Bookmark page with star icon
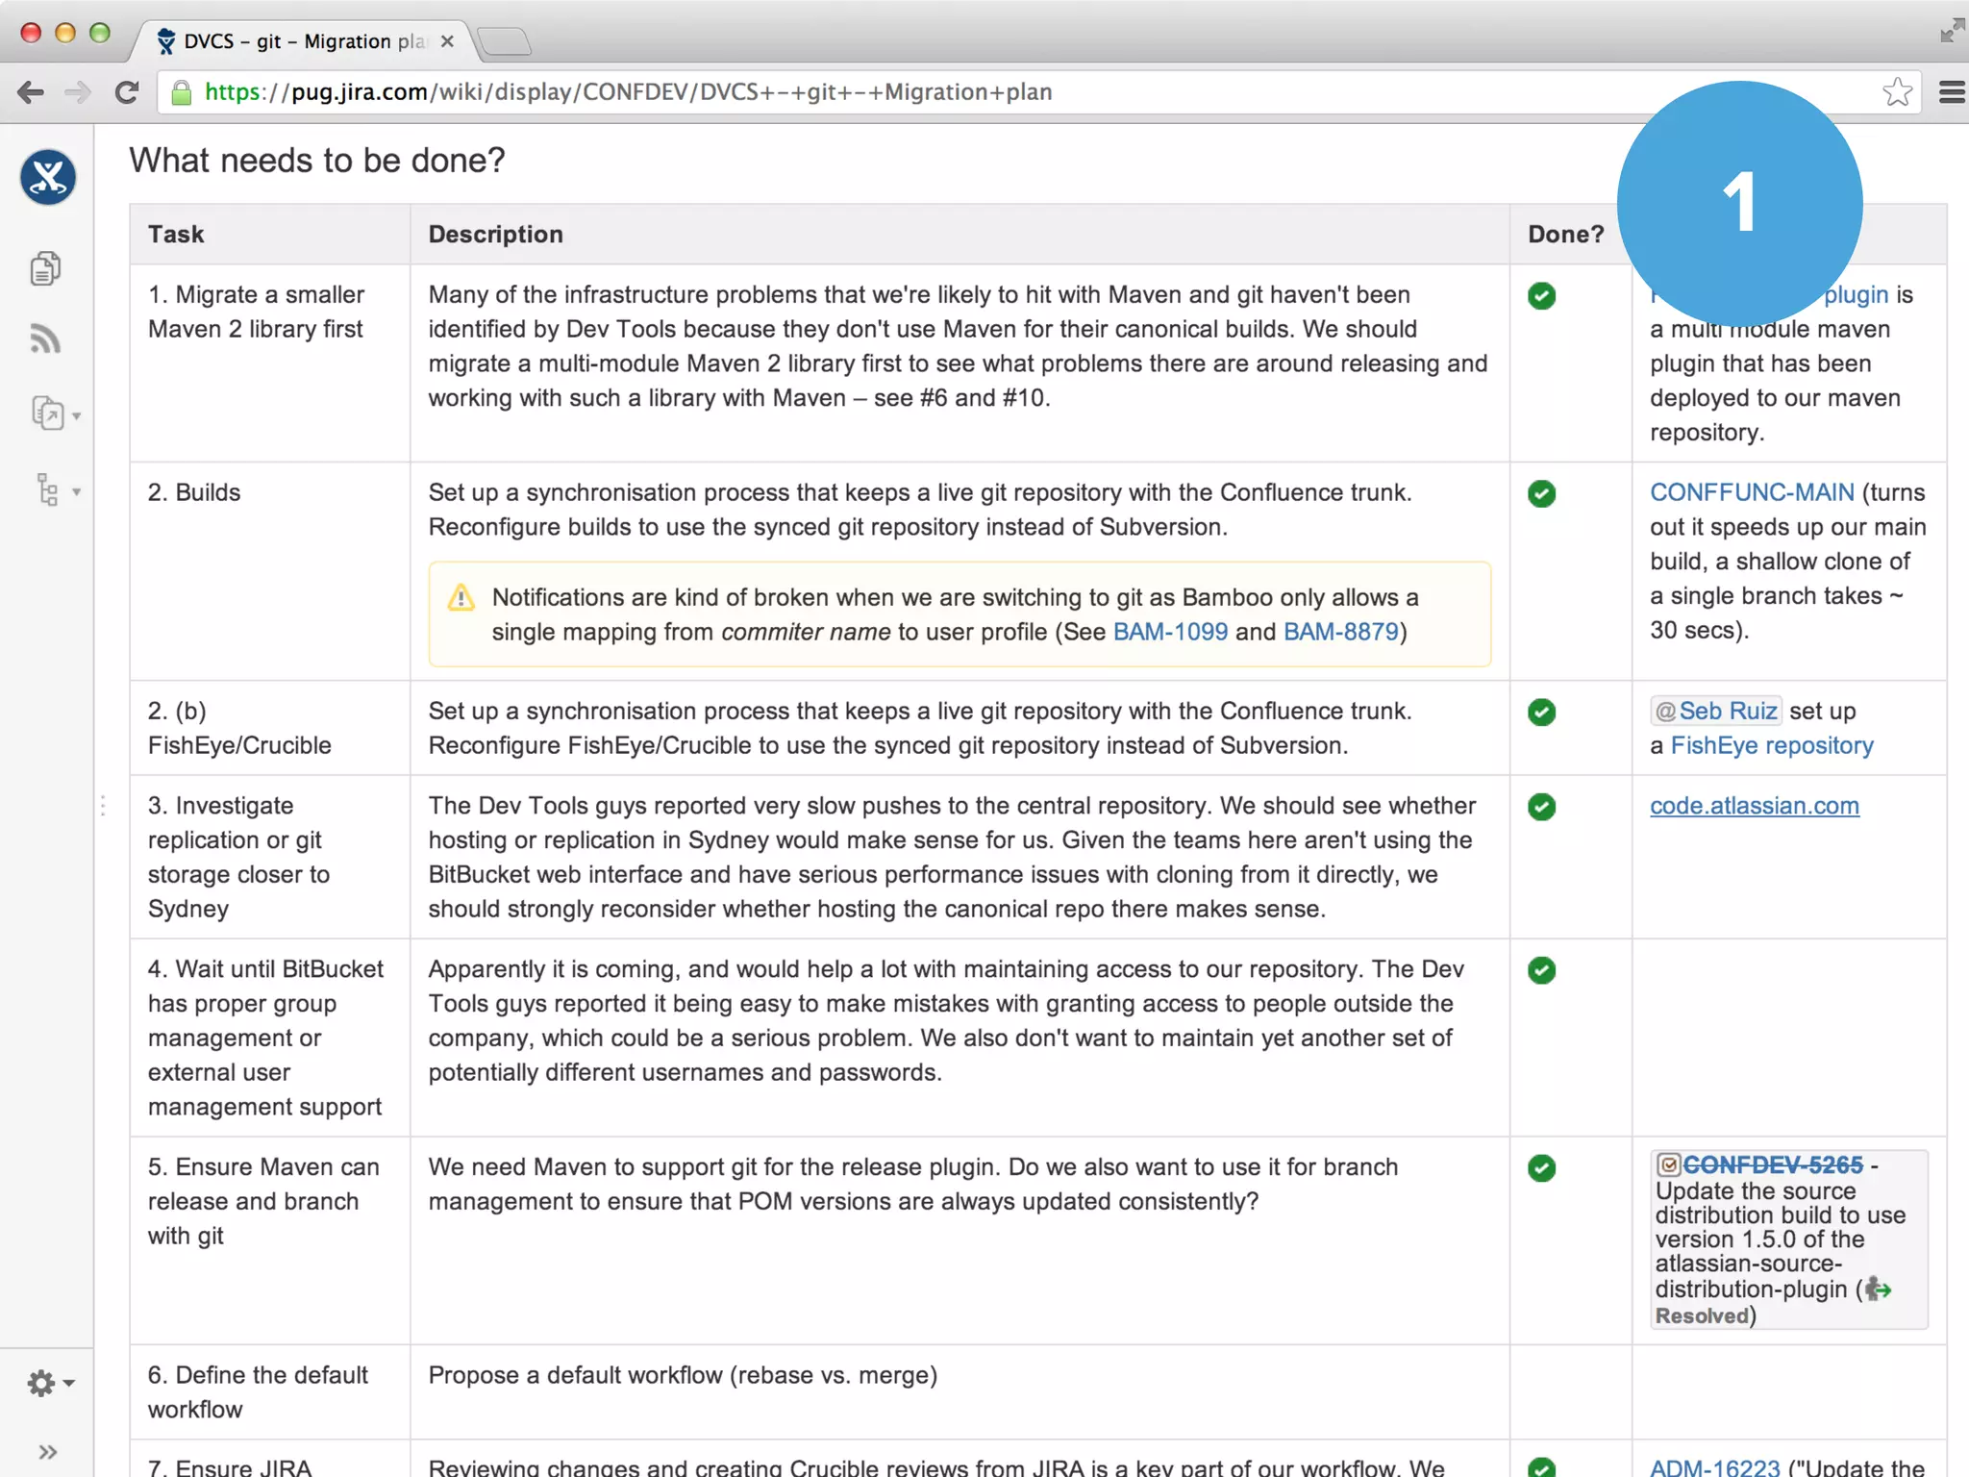 [x=1897, y=92]
